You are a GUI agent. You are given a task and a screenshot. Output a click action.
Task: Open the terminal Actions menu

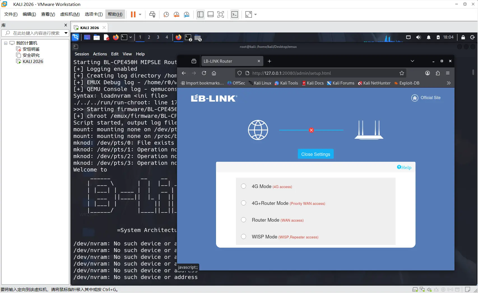(100, 54)
